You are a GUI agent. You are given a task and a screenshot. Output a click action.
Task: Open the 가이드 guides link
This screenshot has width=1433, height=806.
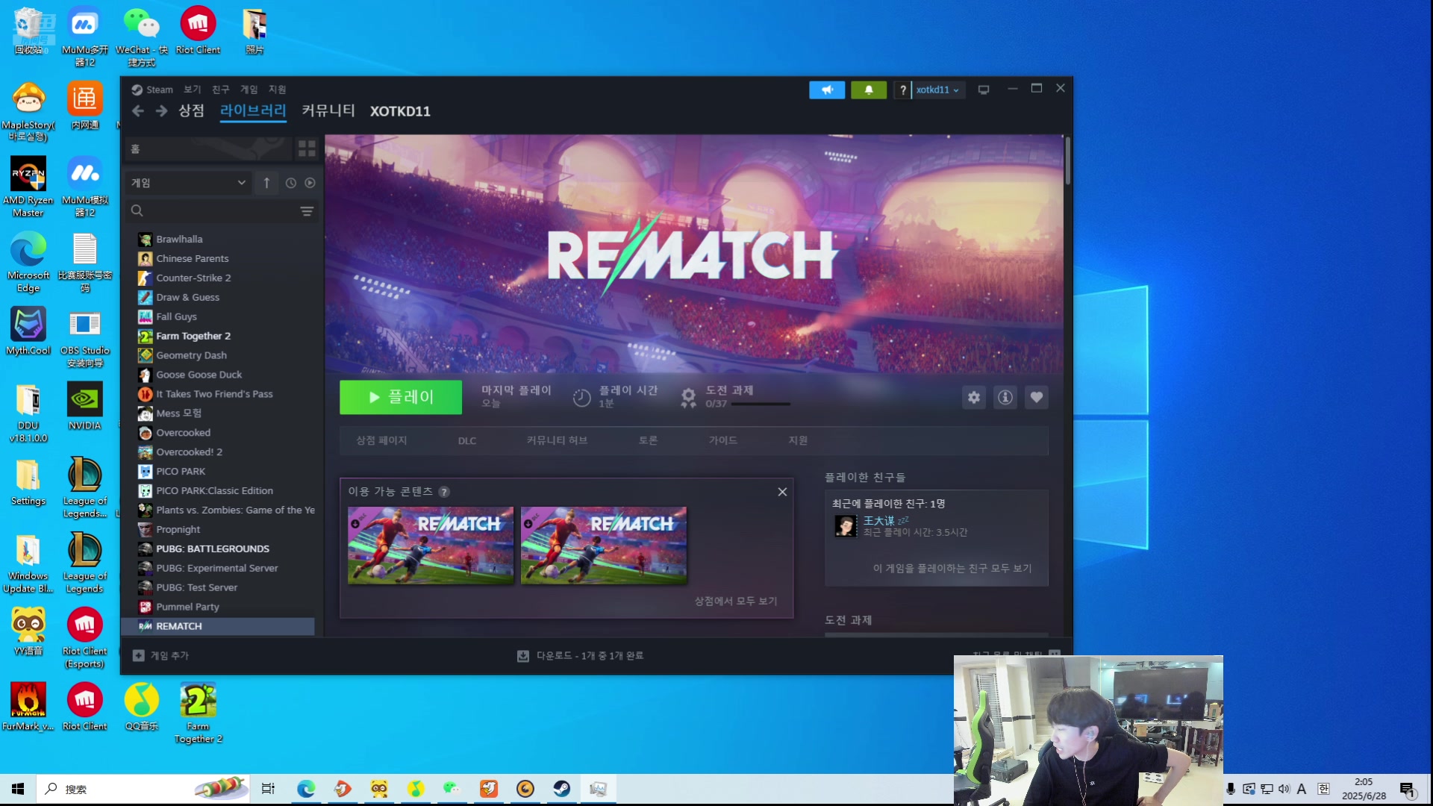coord(722,440)
